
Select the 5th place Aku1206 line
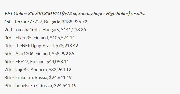click(39, 53)
